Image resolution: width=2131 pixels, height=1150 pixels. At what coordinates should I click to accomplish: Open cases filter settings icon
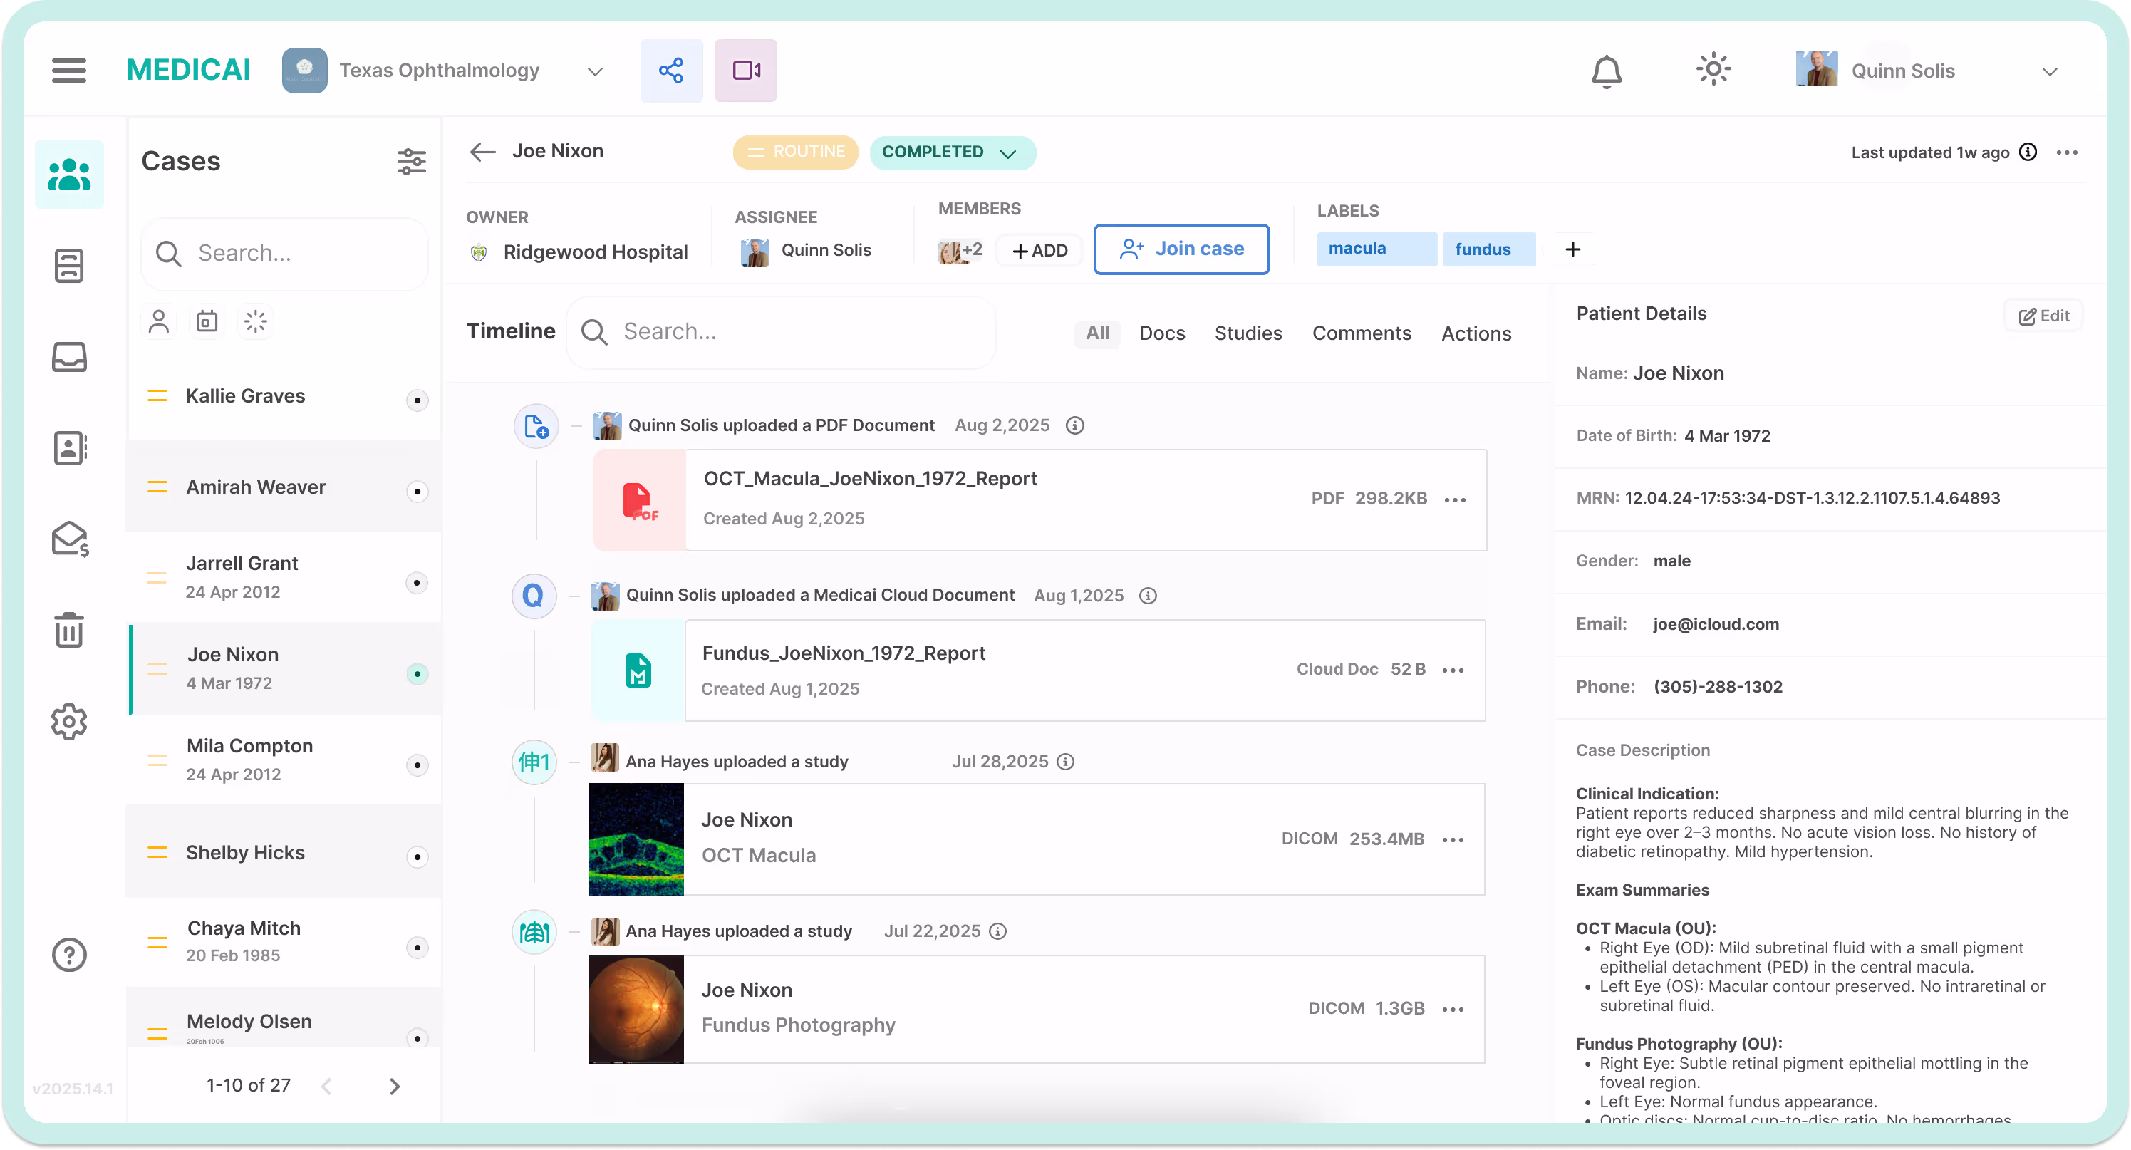[x=411, y=161]
